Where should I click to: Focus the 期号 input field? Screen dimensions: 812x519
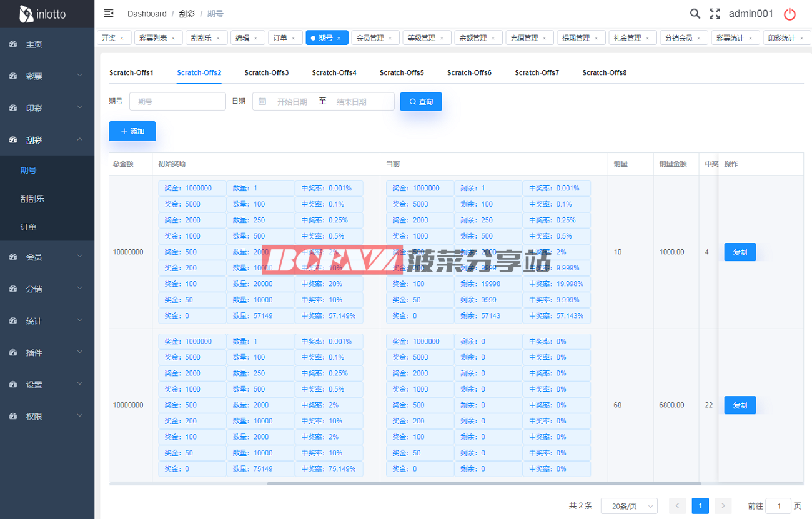(x=177, y=102)
